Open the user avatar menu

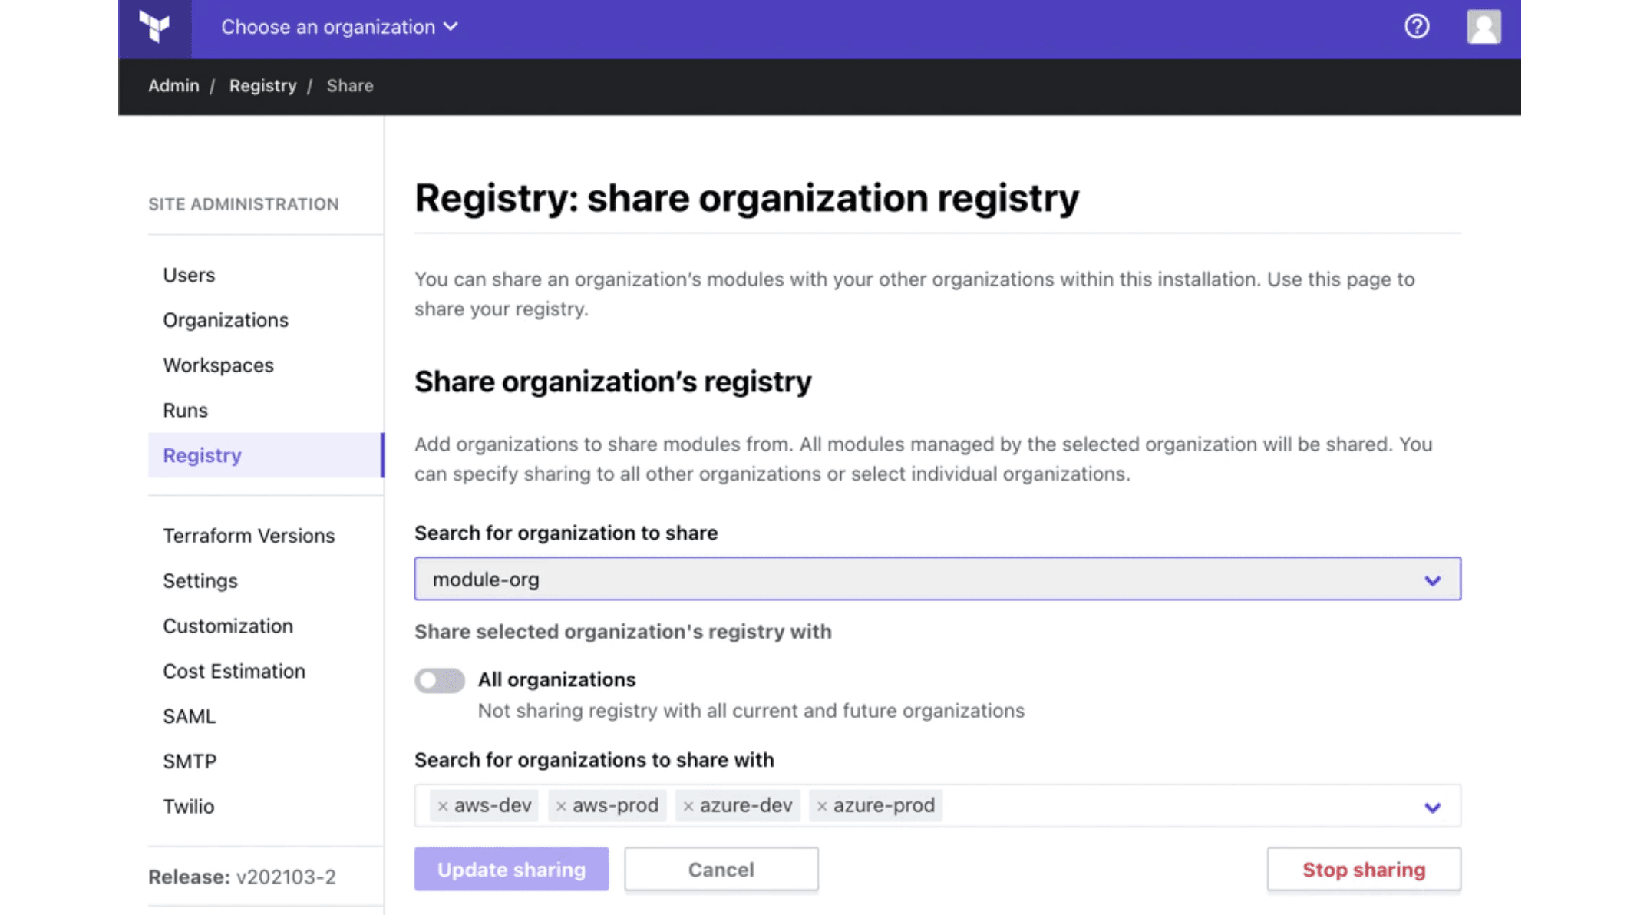pyautogui.click(x=1483, y=27)
